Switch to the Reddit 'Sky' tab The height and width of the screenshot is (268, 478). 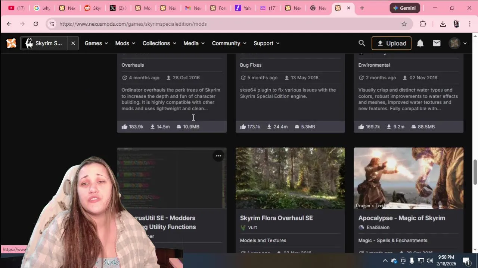coord(93,8)
